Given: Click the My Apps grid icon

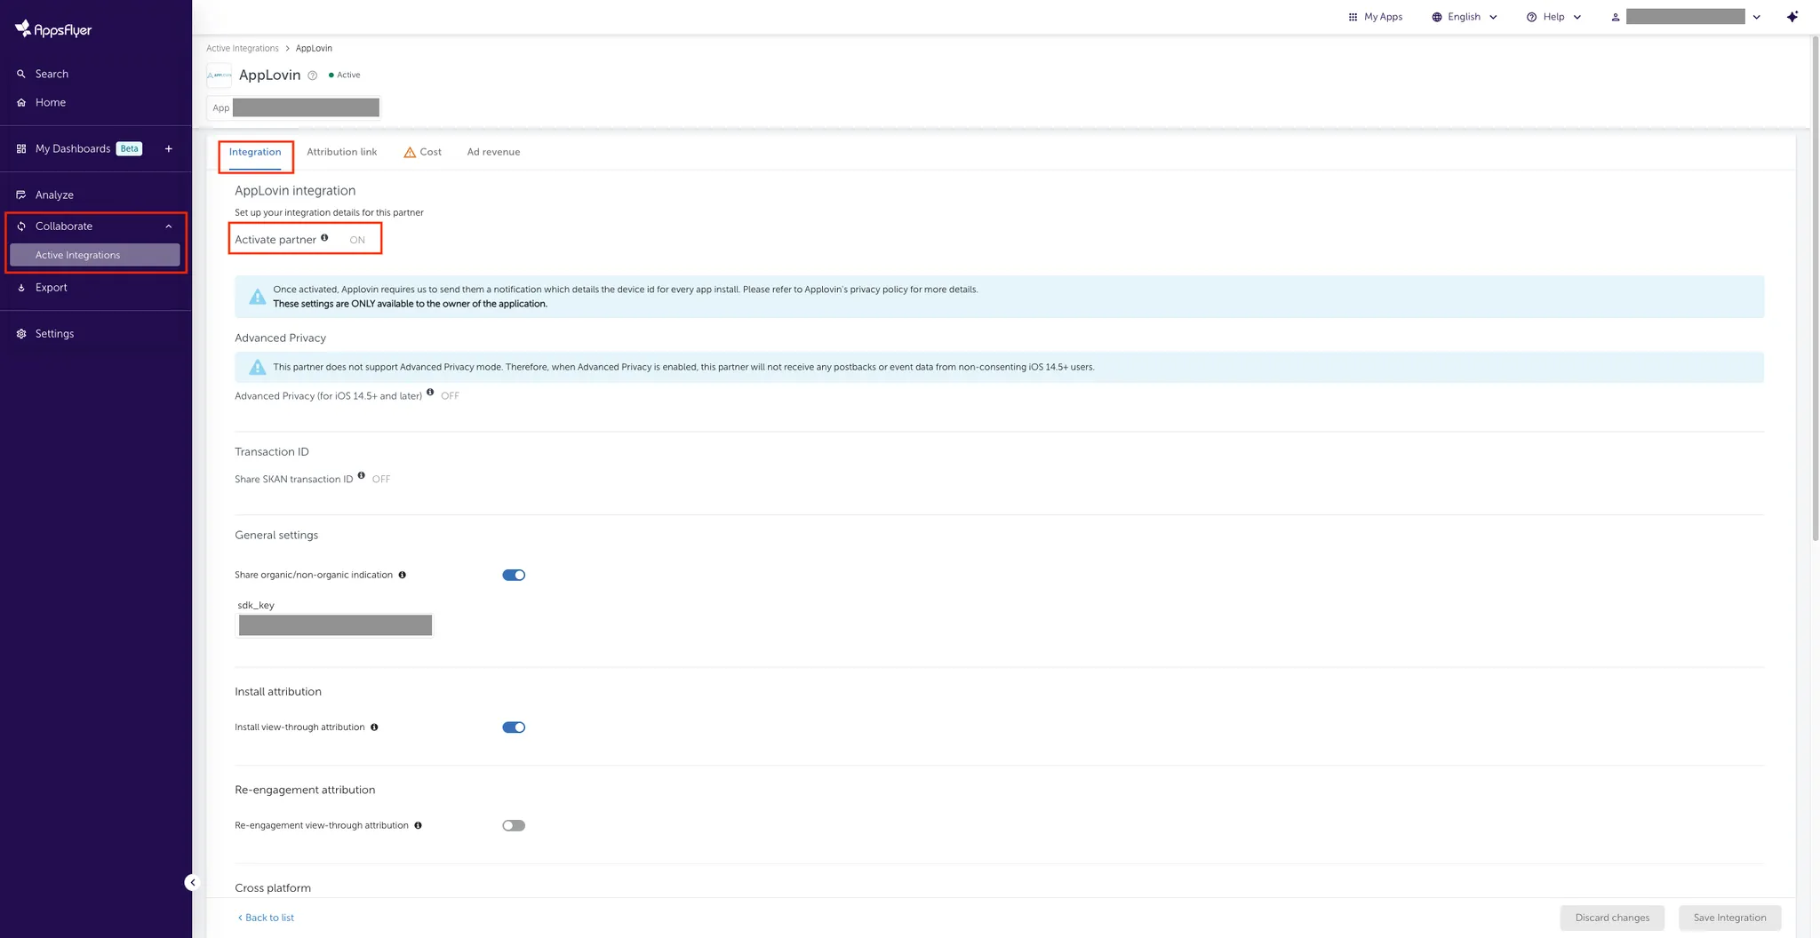Looking at the screenshot, I should (1353, 17).
